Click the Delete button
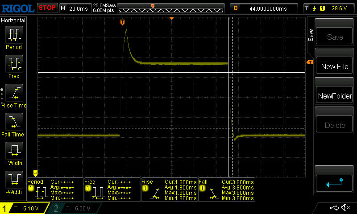The height and width of the screenshot is (214, 357). pos(334,125)
